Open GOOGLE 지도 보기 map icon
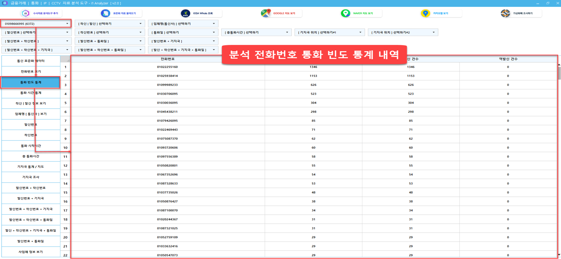This screenshot has height=259, width=561. coord(265,13)
